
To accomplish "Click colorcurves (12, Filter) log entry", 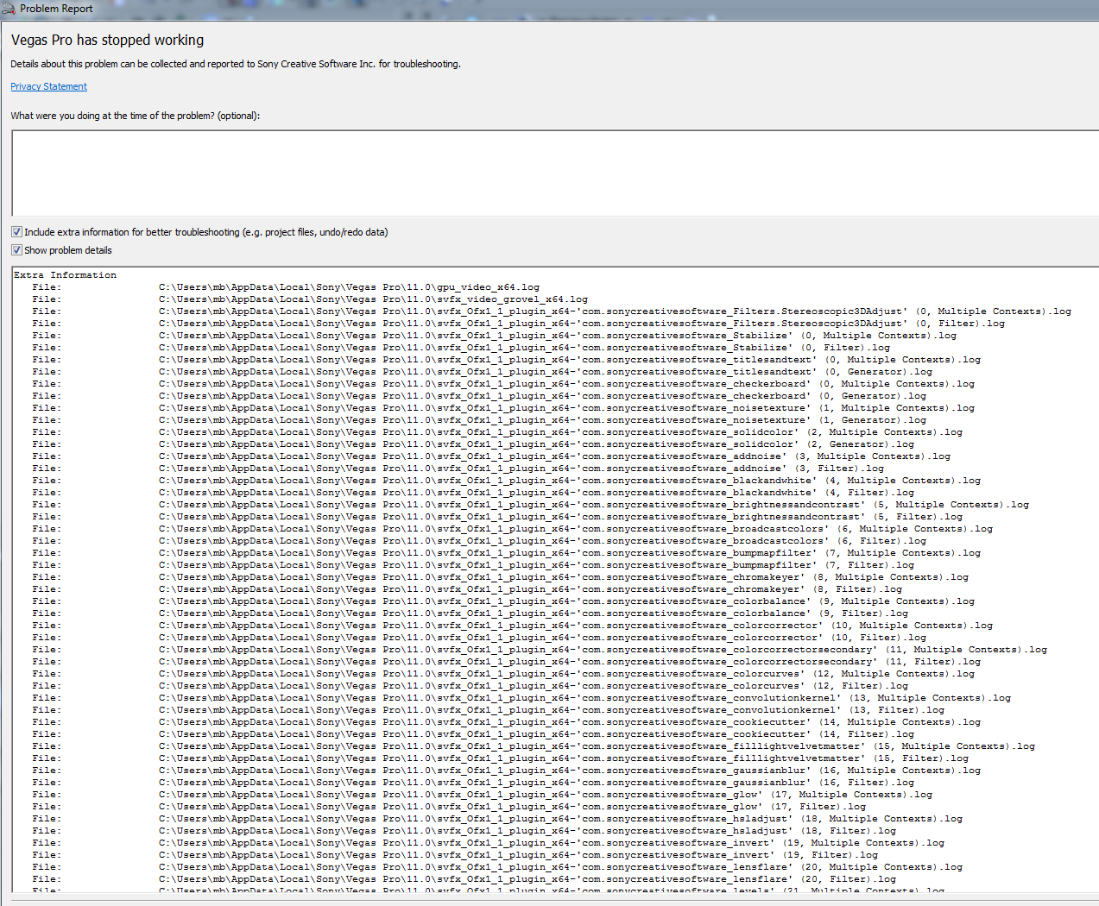I will pos(471,686).
